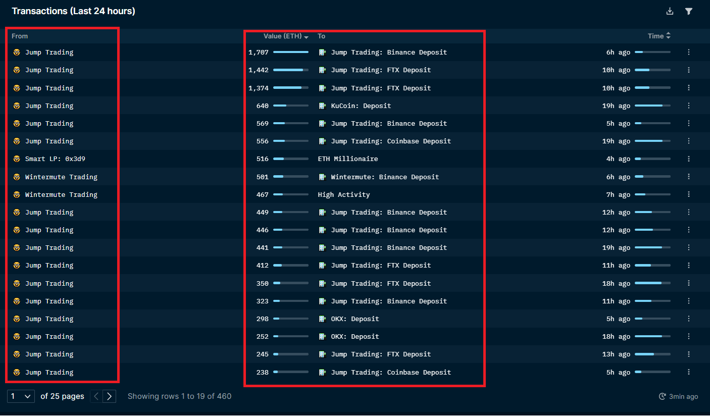Open row menu for 252 ETH OKX transaction
710x417 pixels.
689,336
